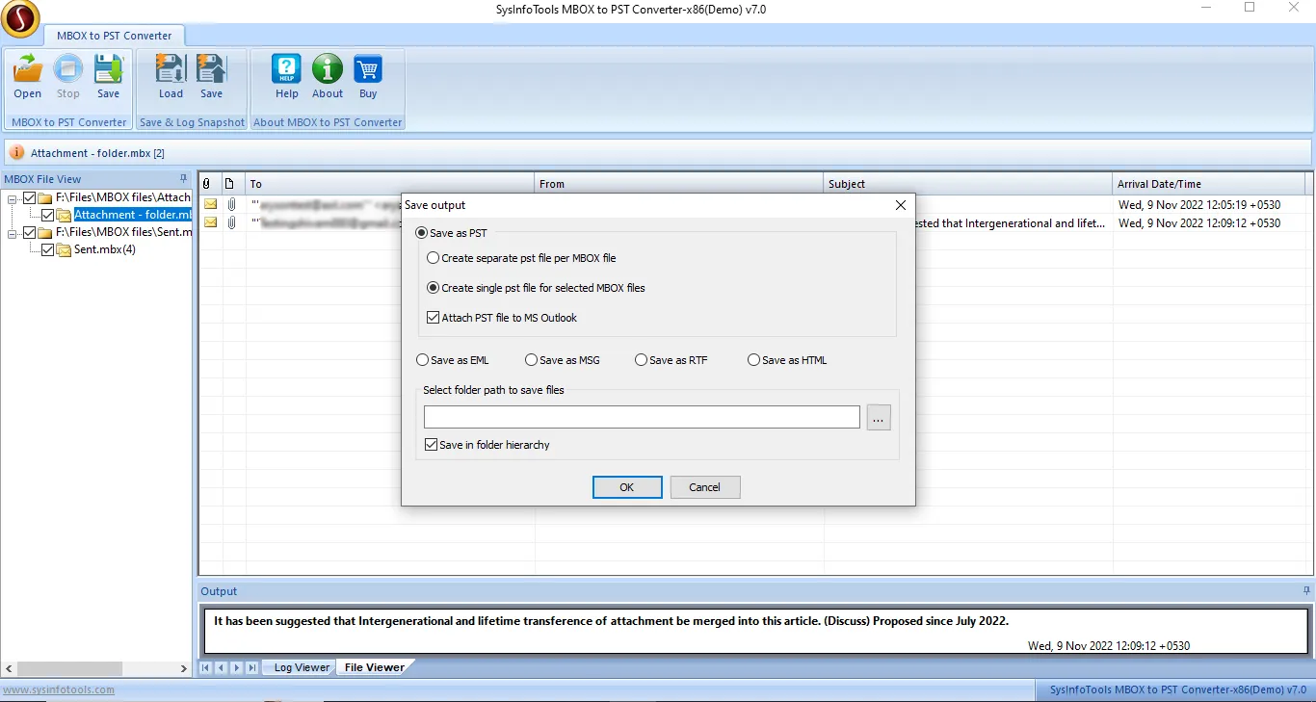Image resolution: width=1316 pixels, height=702 pixels.
Task: Click the file tree scroll-left arrow
Action: point(9,668)
